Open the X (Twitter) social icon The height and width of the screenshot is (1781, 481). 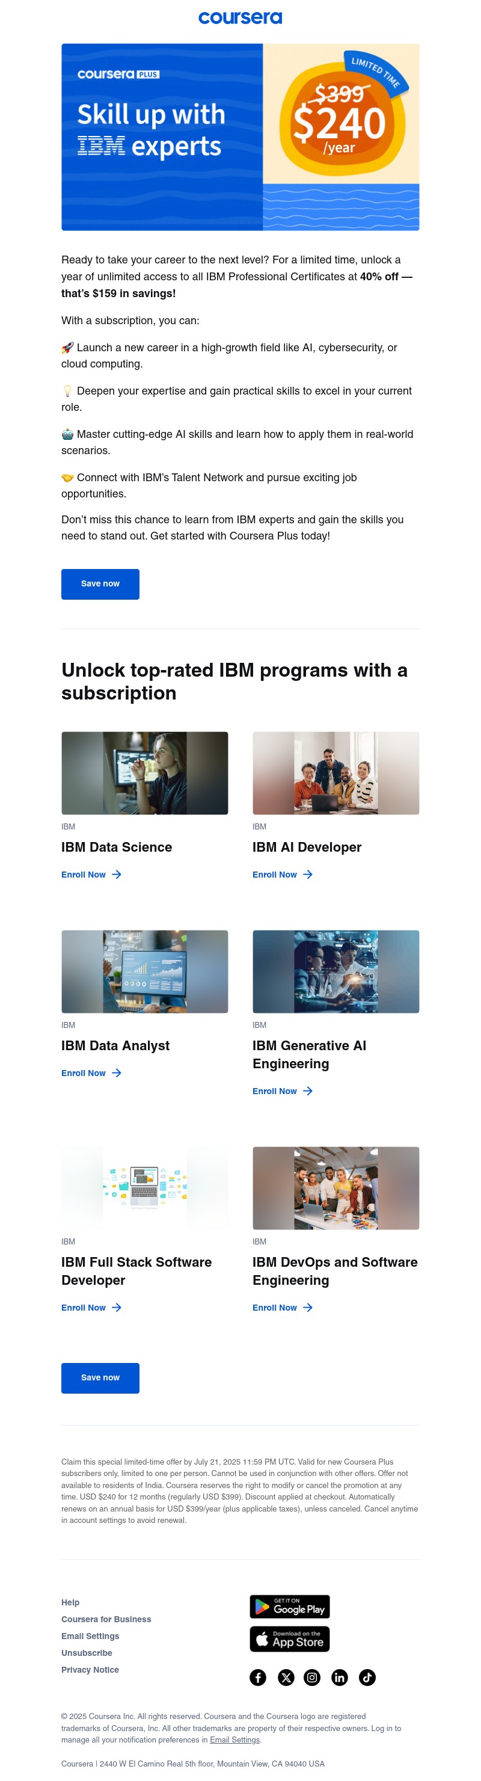(286, 1678)
